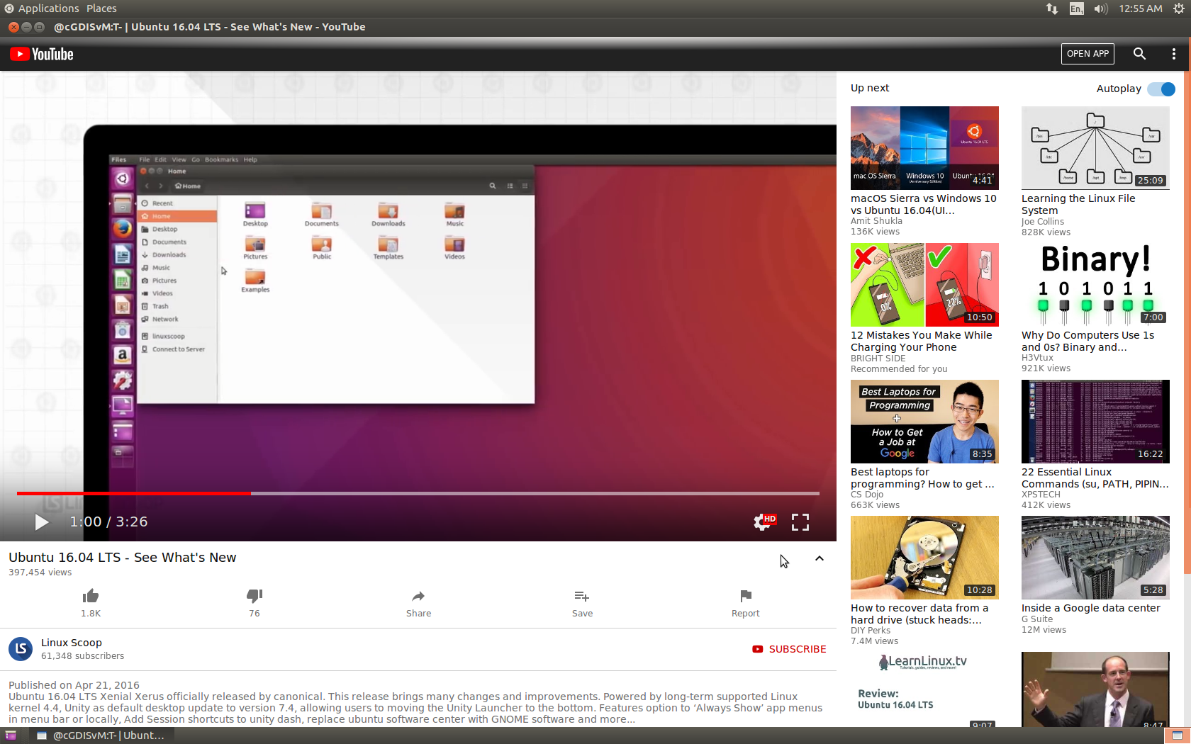Viewport: 1191px width, 744px height.
Task: Click the '61,348 subscribers' text
Action: pos(82,656)
